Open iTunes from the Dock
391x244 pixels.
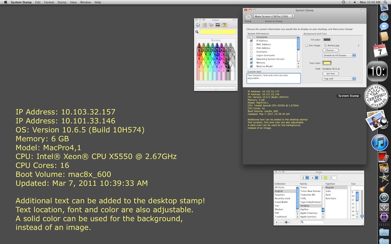click(380, 142)
